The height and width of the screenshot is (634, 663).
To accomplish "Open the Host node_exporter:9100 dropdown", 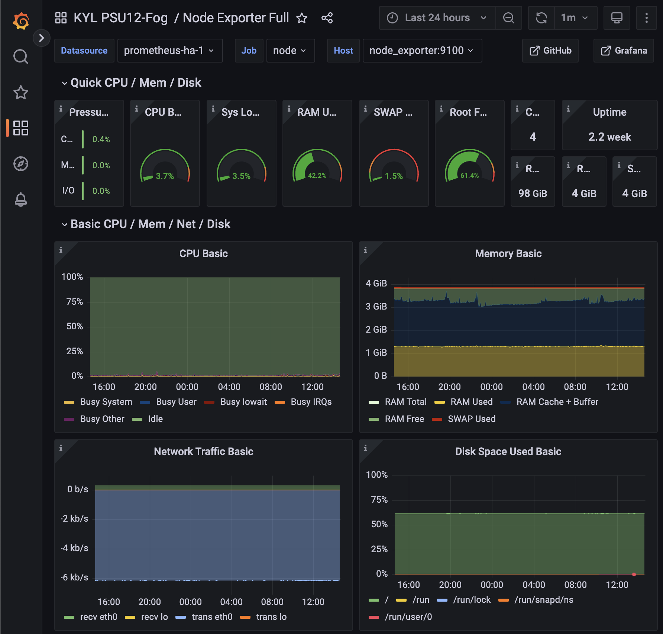I will coord(422,51).
